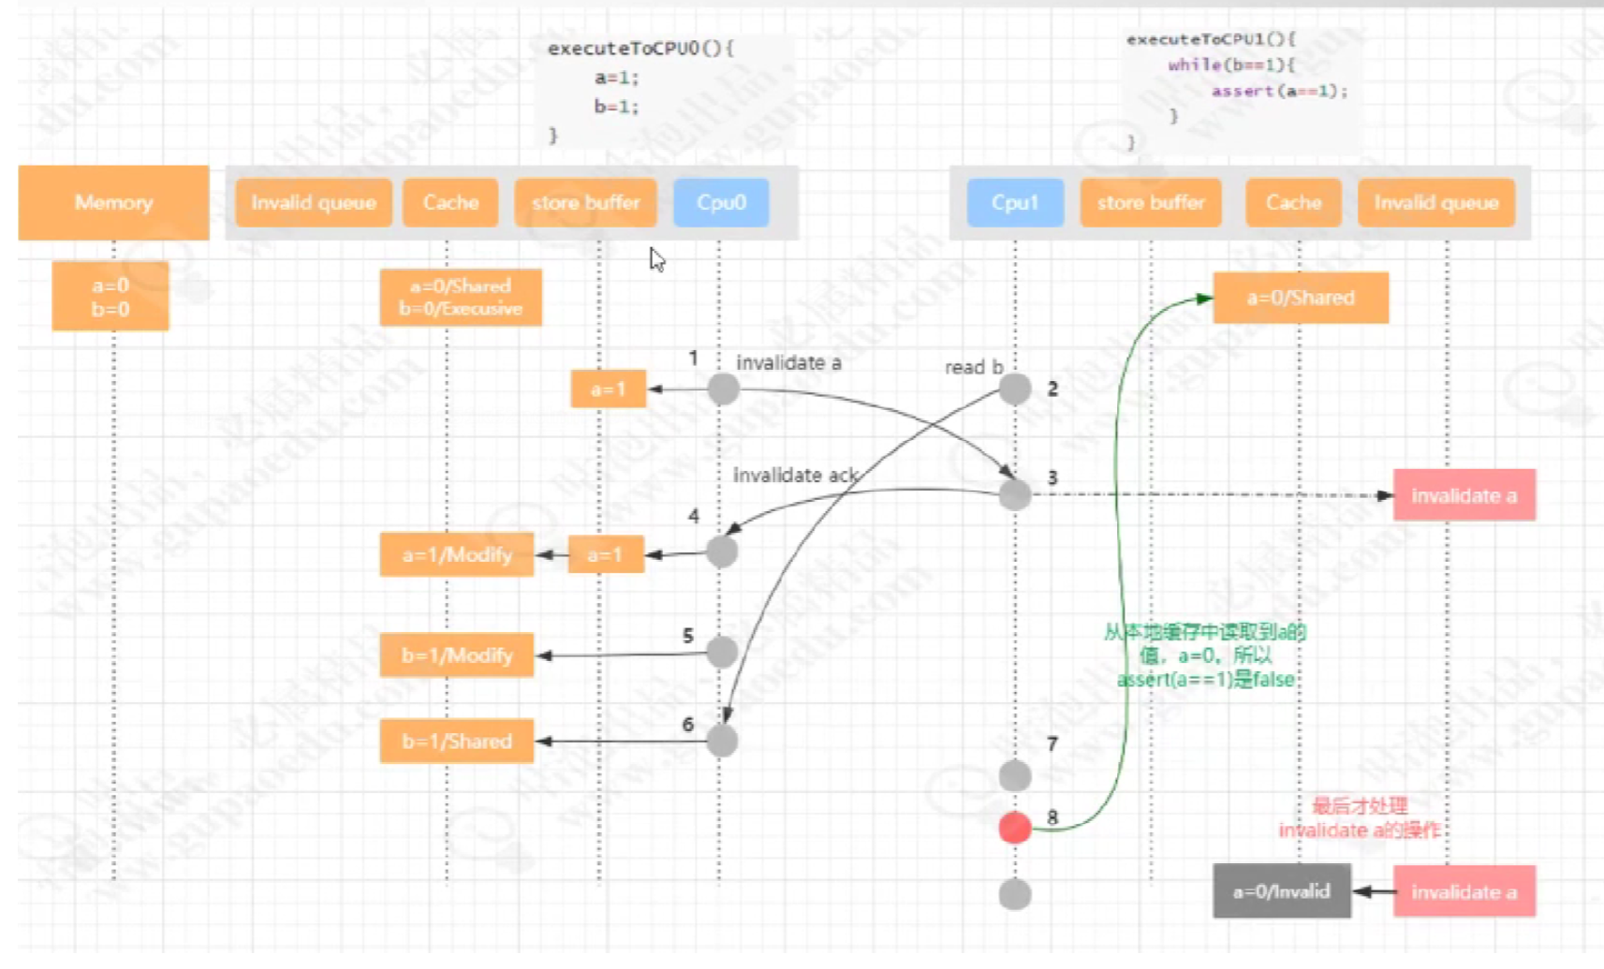Screen dimensions: 1604x969
Task: Select Cpu0's Invalid queue header
Action: coord(314,202)
